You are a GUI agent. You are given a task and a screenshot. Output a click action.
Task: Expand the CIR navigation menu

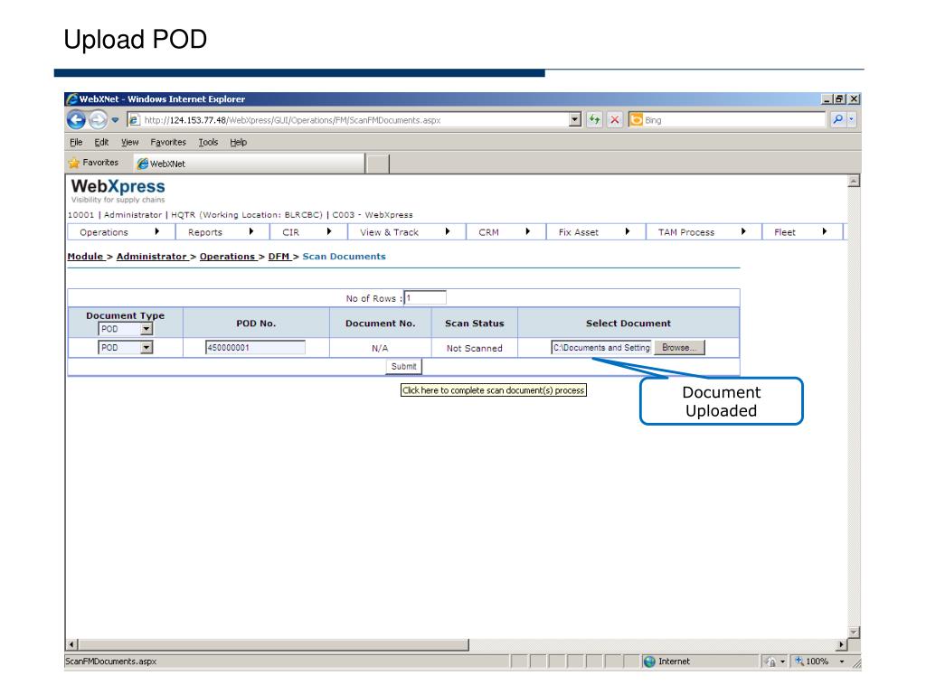tap(308, 232)
